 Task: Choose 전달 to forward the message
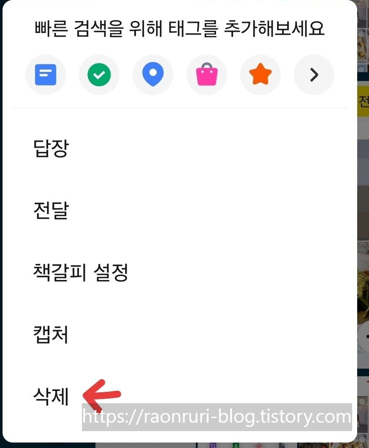tap(51, 210)
